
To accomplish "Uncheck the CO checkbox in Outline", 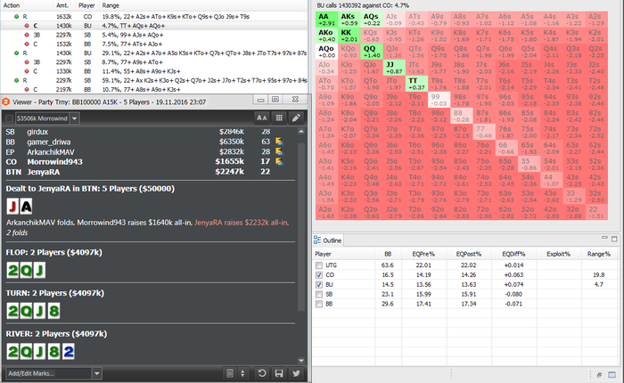I will coord(319,275).
